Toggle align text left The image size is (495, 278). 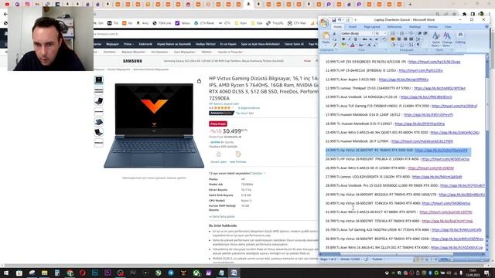[393, 39]
